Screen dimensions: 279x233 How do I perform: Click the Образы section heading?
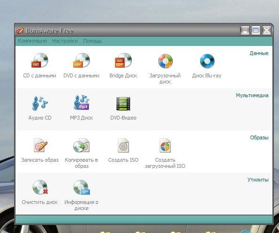pyautogui.click(x=259, y=138)
